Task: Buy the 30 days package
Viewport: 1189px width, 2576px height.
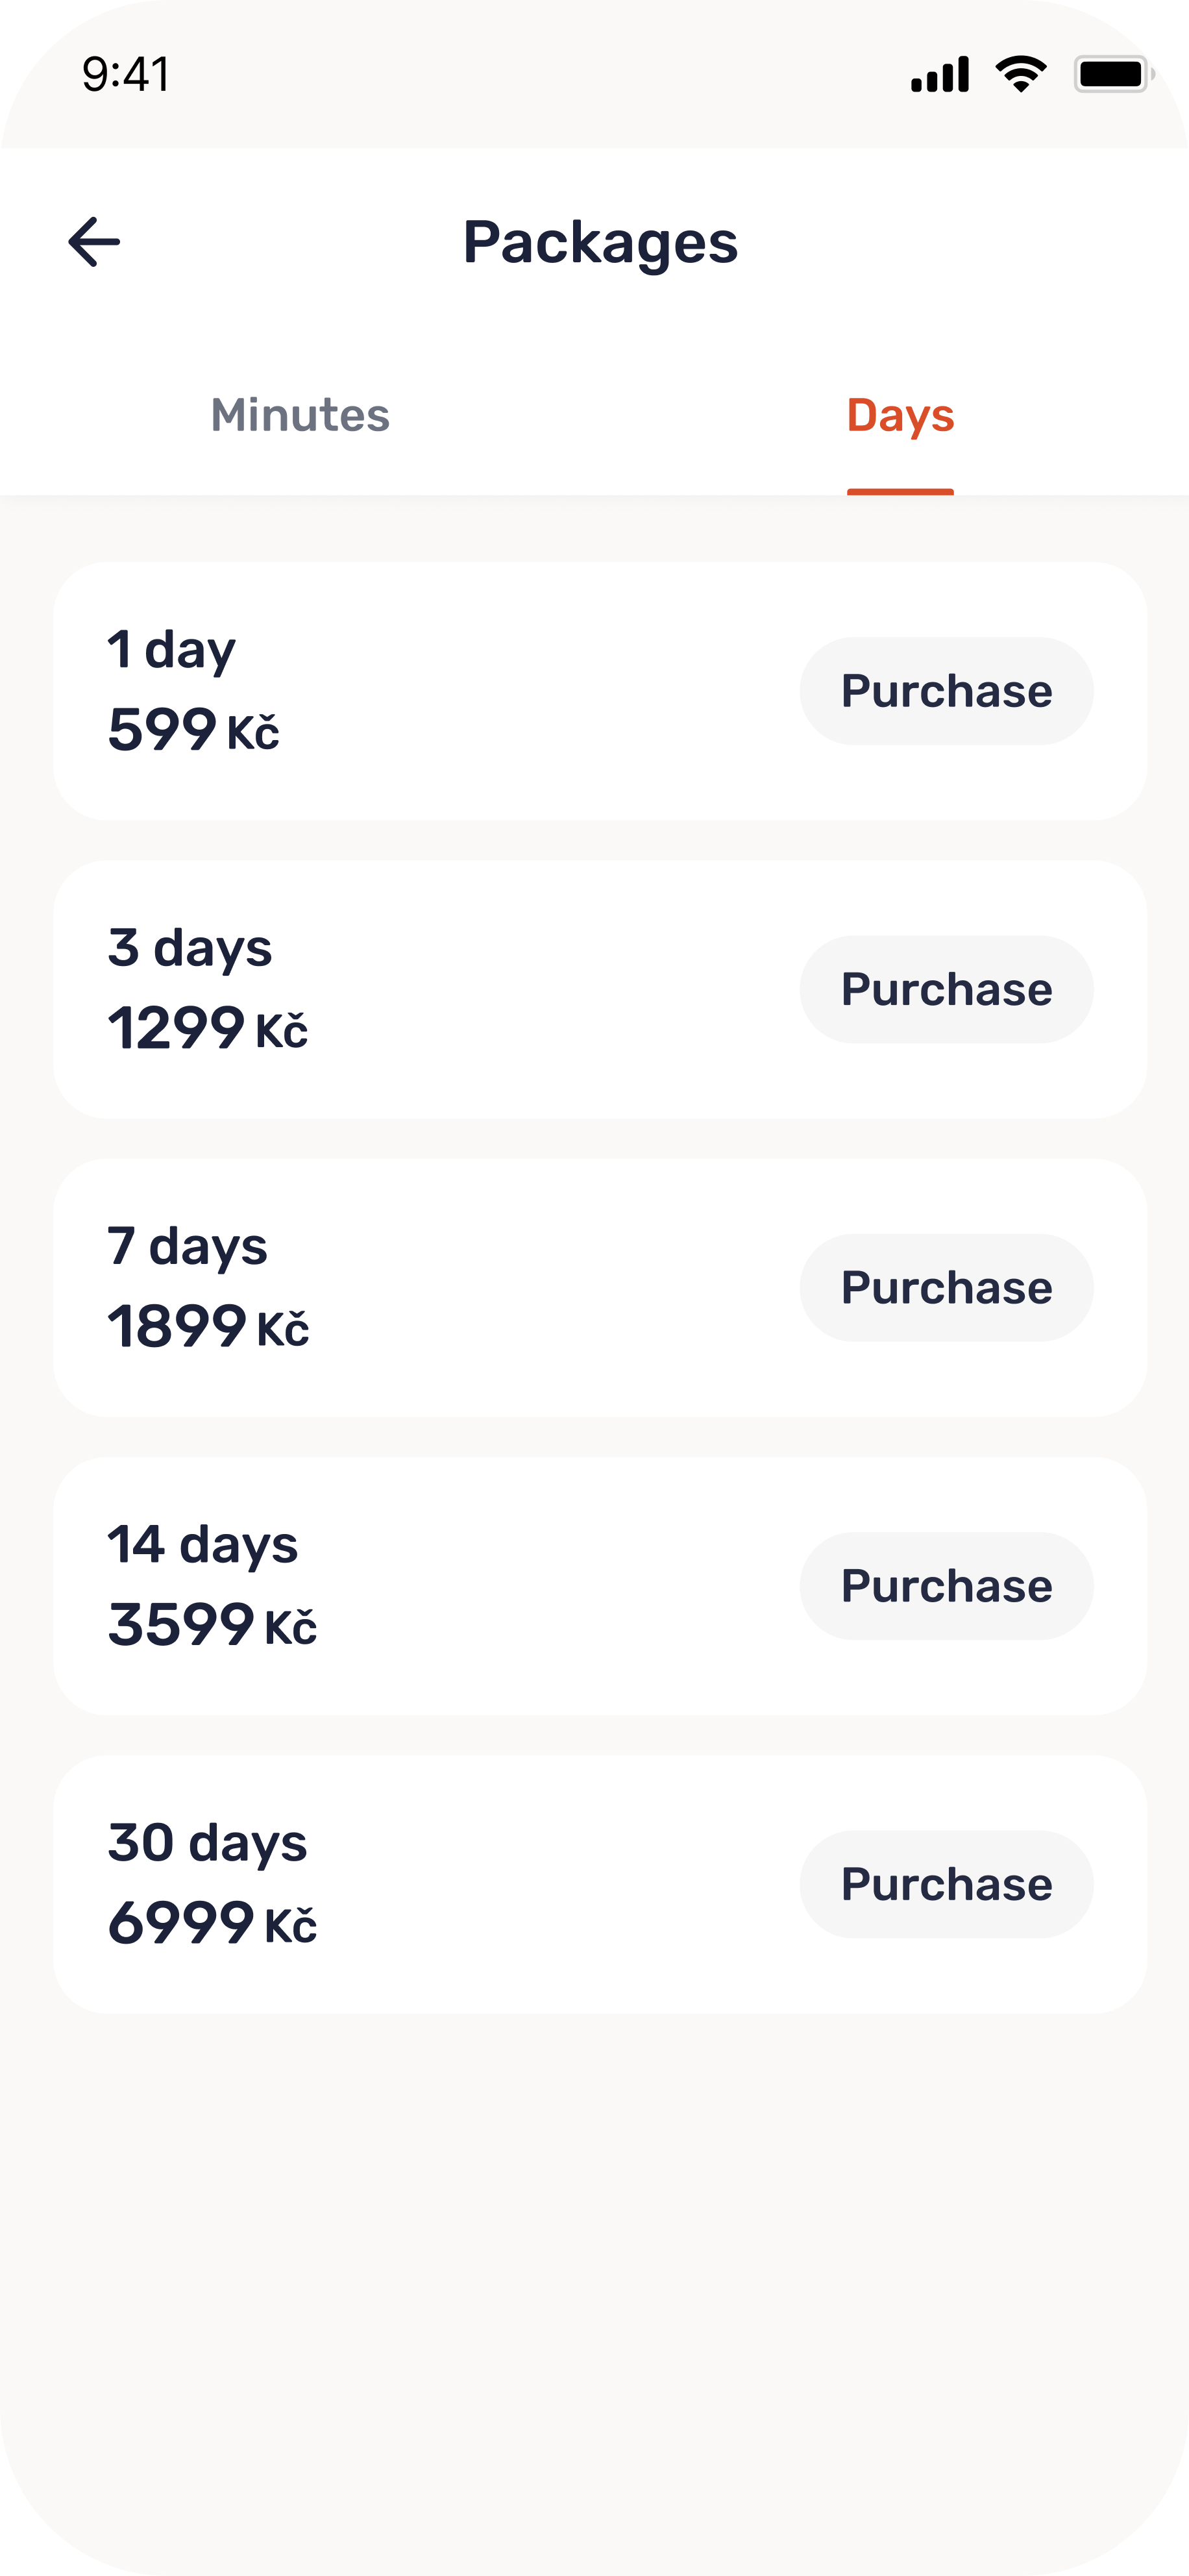Action: click(946, 1884)
